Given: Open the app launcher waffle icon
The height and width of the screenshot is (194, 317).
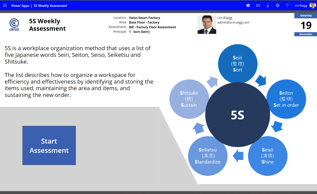Looking at the screenshot, I should [x=5, y=5].
